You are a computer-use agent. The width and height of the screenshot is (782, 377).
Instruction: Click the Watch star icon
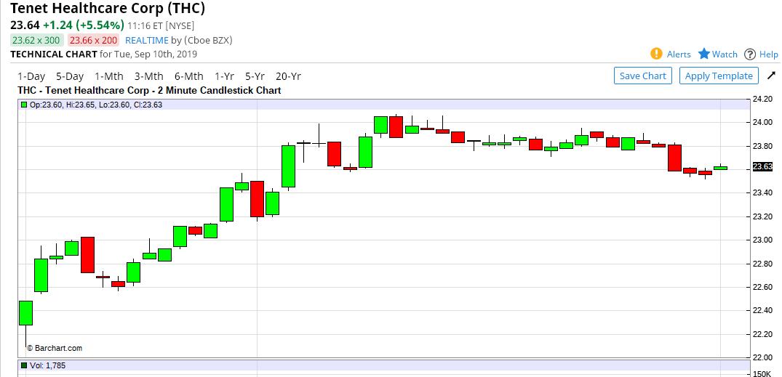point(703,54)
